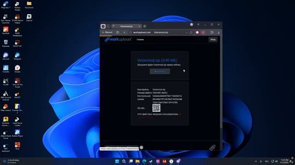Image resolution: width=295 pixels, height=165 pixels.
Task: Open Sons Of The Forest shortcut
Action: (18, 83)
